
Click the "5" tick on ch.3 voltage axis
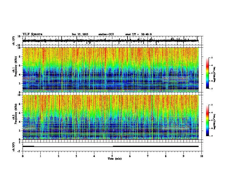click(x=20, y=142)
